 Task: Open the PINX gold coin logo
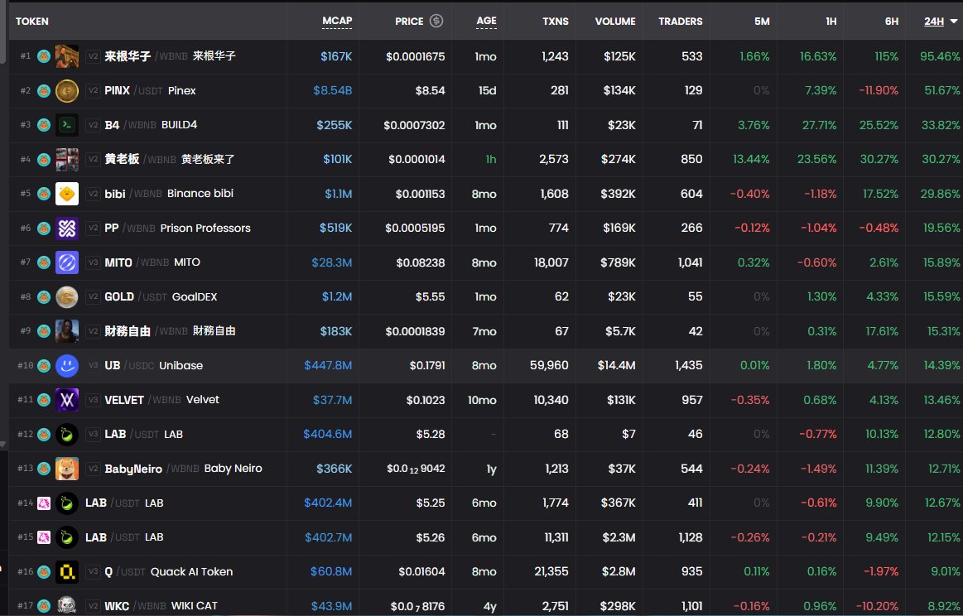[67, 91]
